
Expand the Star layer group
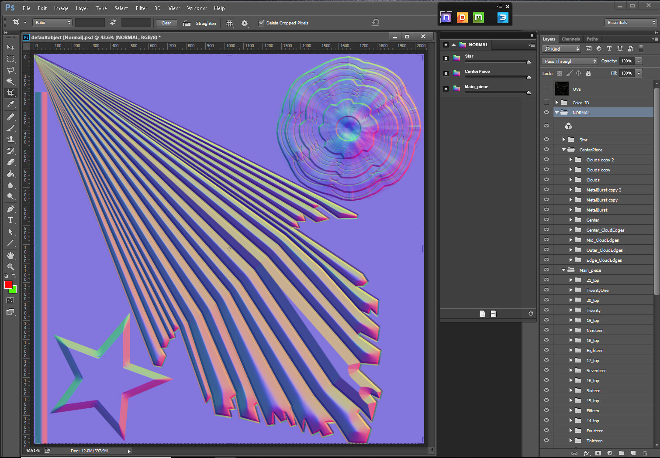click(563, 140)
